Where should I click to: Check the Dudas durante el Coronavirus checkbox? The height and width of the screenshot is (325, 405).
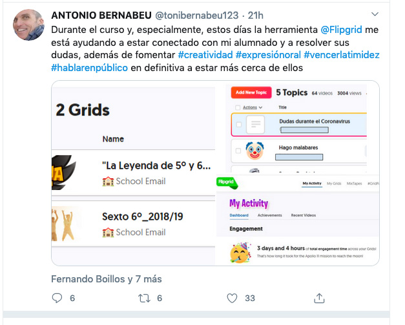[x=239, y=125]
